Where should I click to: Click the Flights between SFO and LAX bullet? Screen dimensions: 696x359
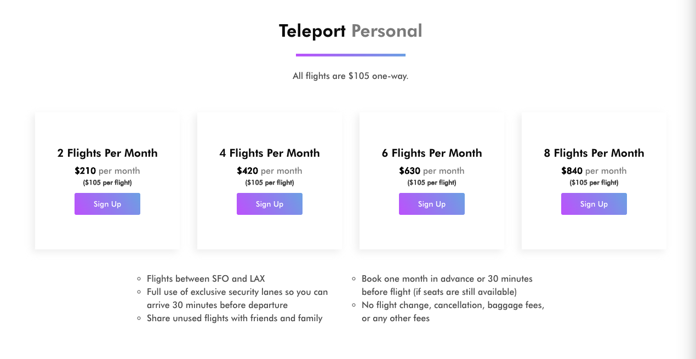tap(206, 278)
